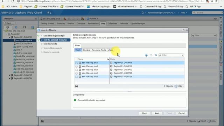Open the Datastores tab
Image resolution: width=224 pixels, height=126 pixels.
[x=112, y=23]
